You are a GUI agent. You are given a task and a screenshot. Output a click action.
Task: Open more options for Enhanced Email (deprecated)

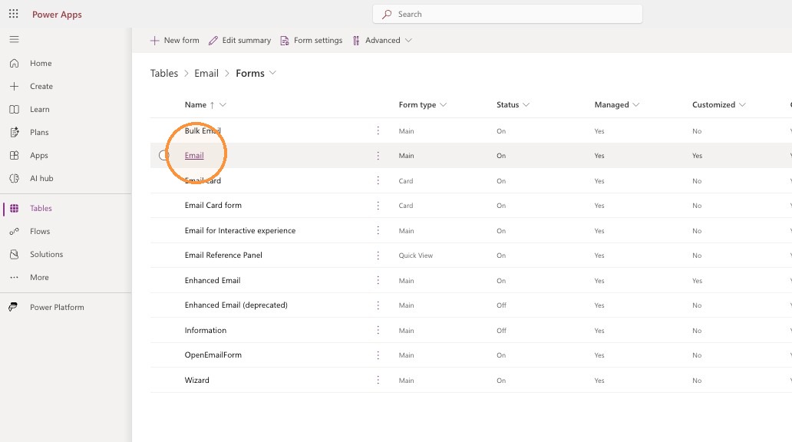click(378, 305)
